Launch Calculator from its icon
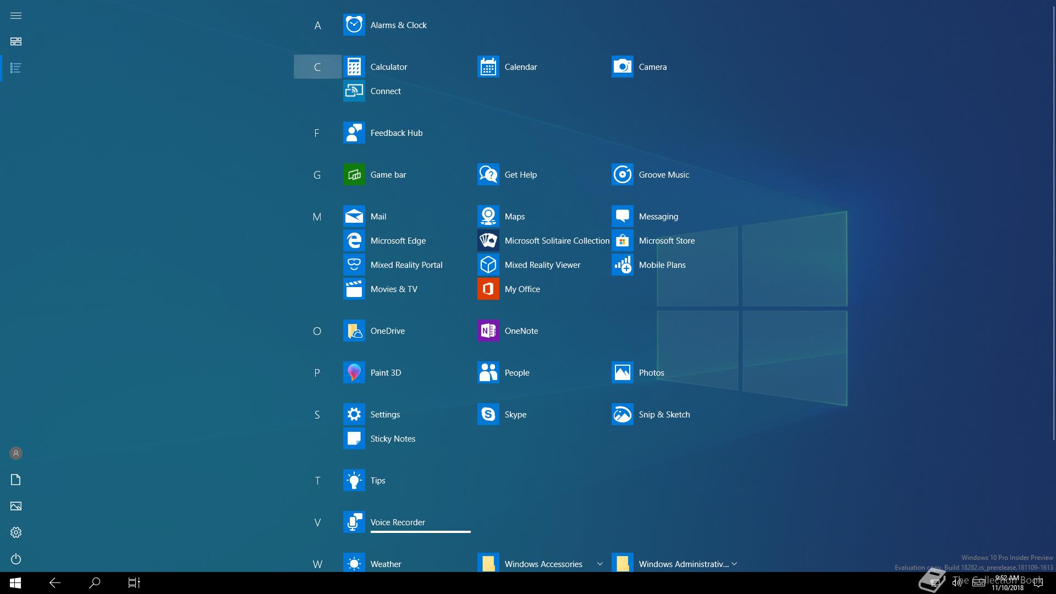1056x594 pixels. pos(354,67)
